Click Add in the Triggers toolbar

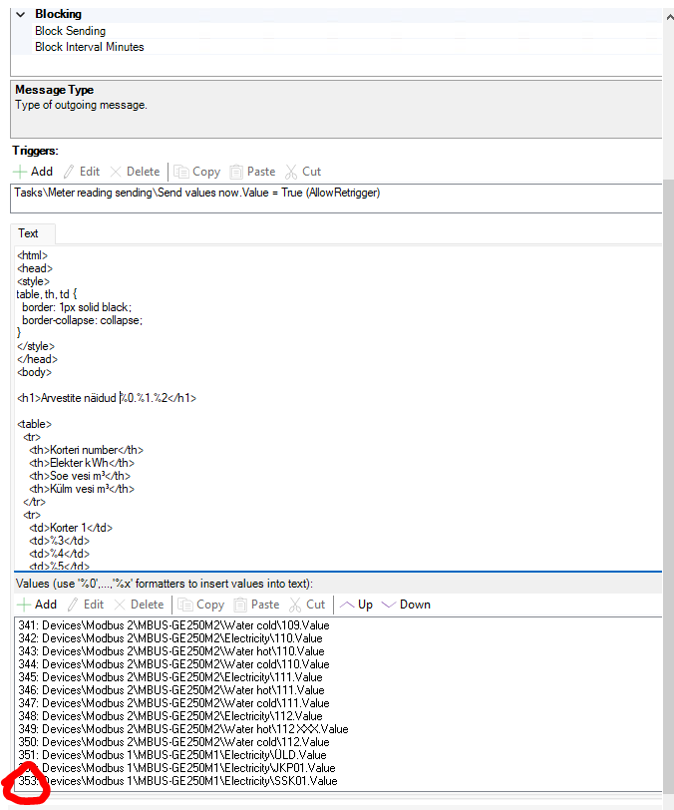click(34, 172)
